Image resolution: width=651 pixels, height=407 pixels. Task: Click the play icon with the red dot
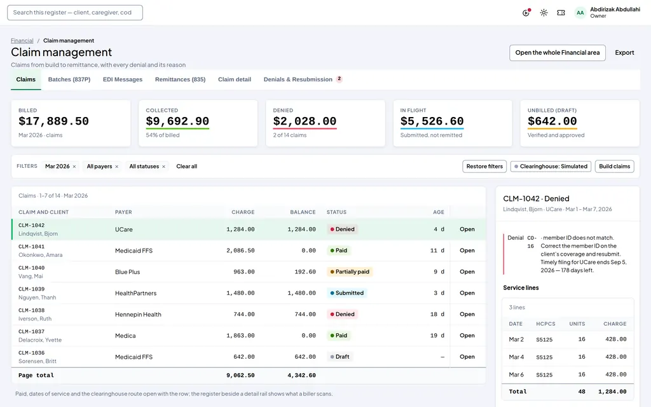[x=526, y=13]
